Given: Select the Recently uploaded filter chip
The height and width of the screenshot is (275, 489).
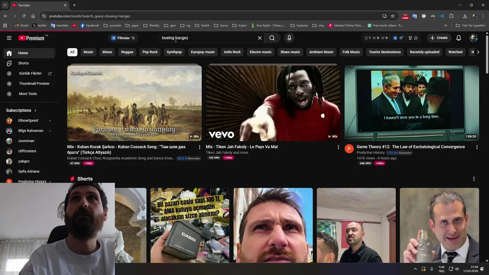Looking at the screenshot, I should point(424,52).
